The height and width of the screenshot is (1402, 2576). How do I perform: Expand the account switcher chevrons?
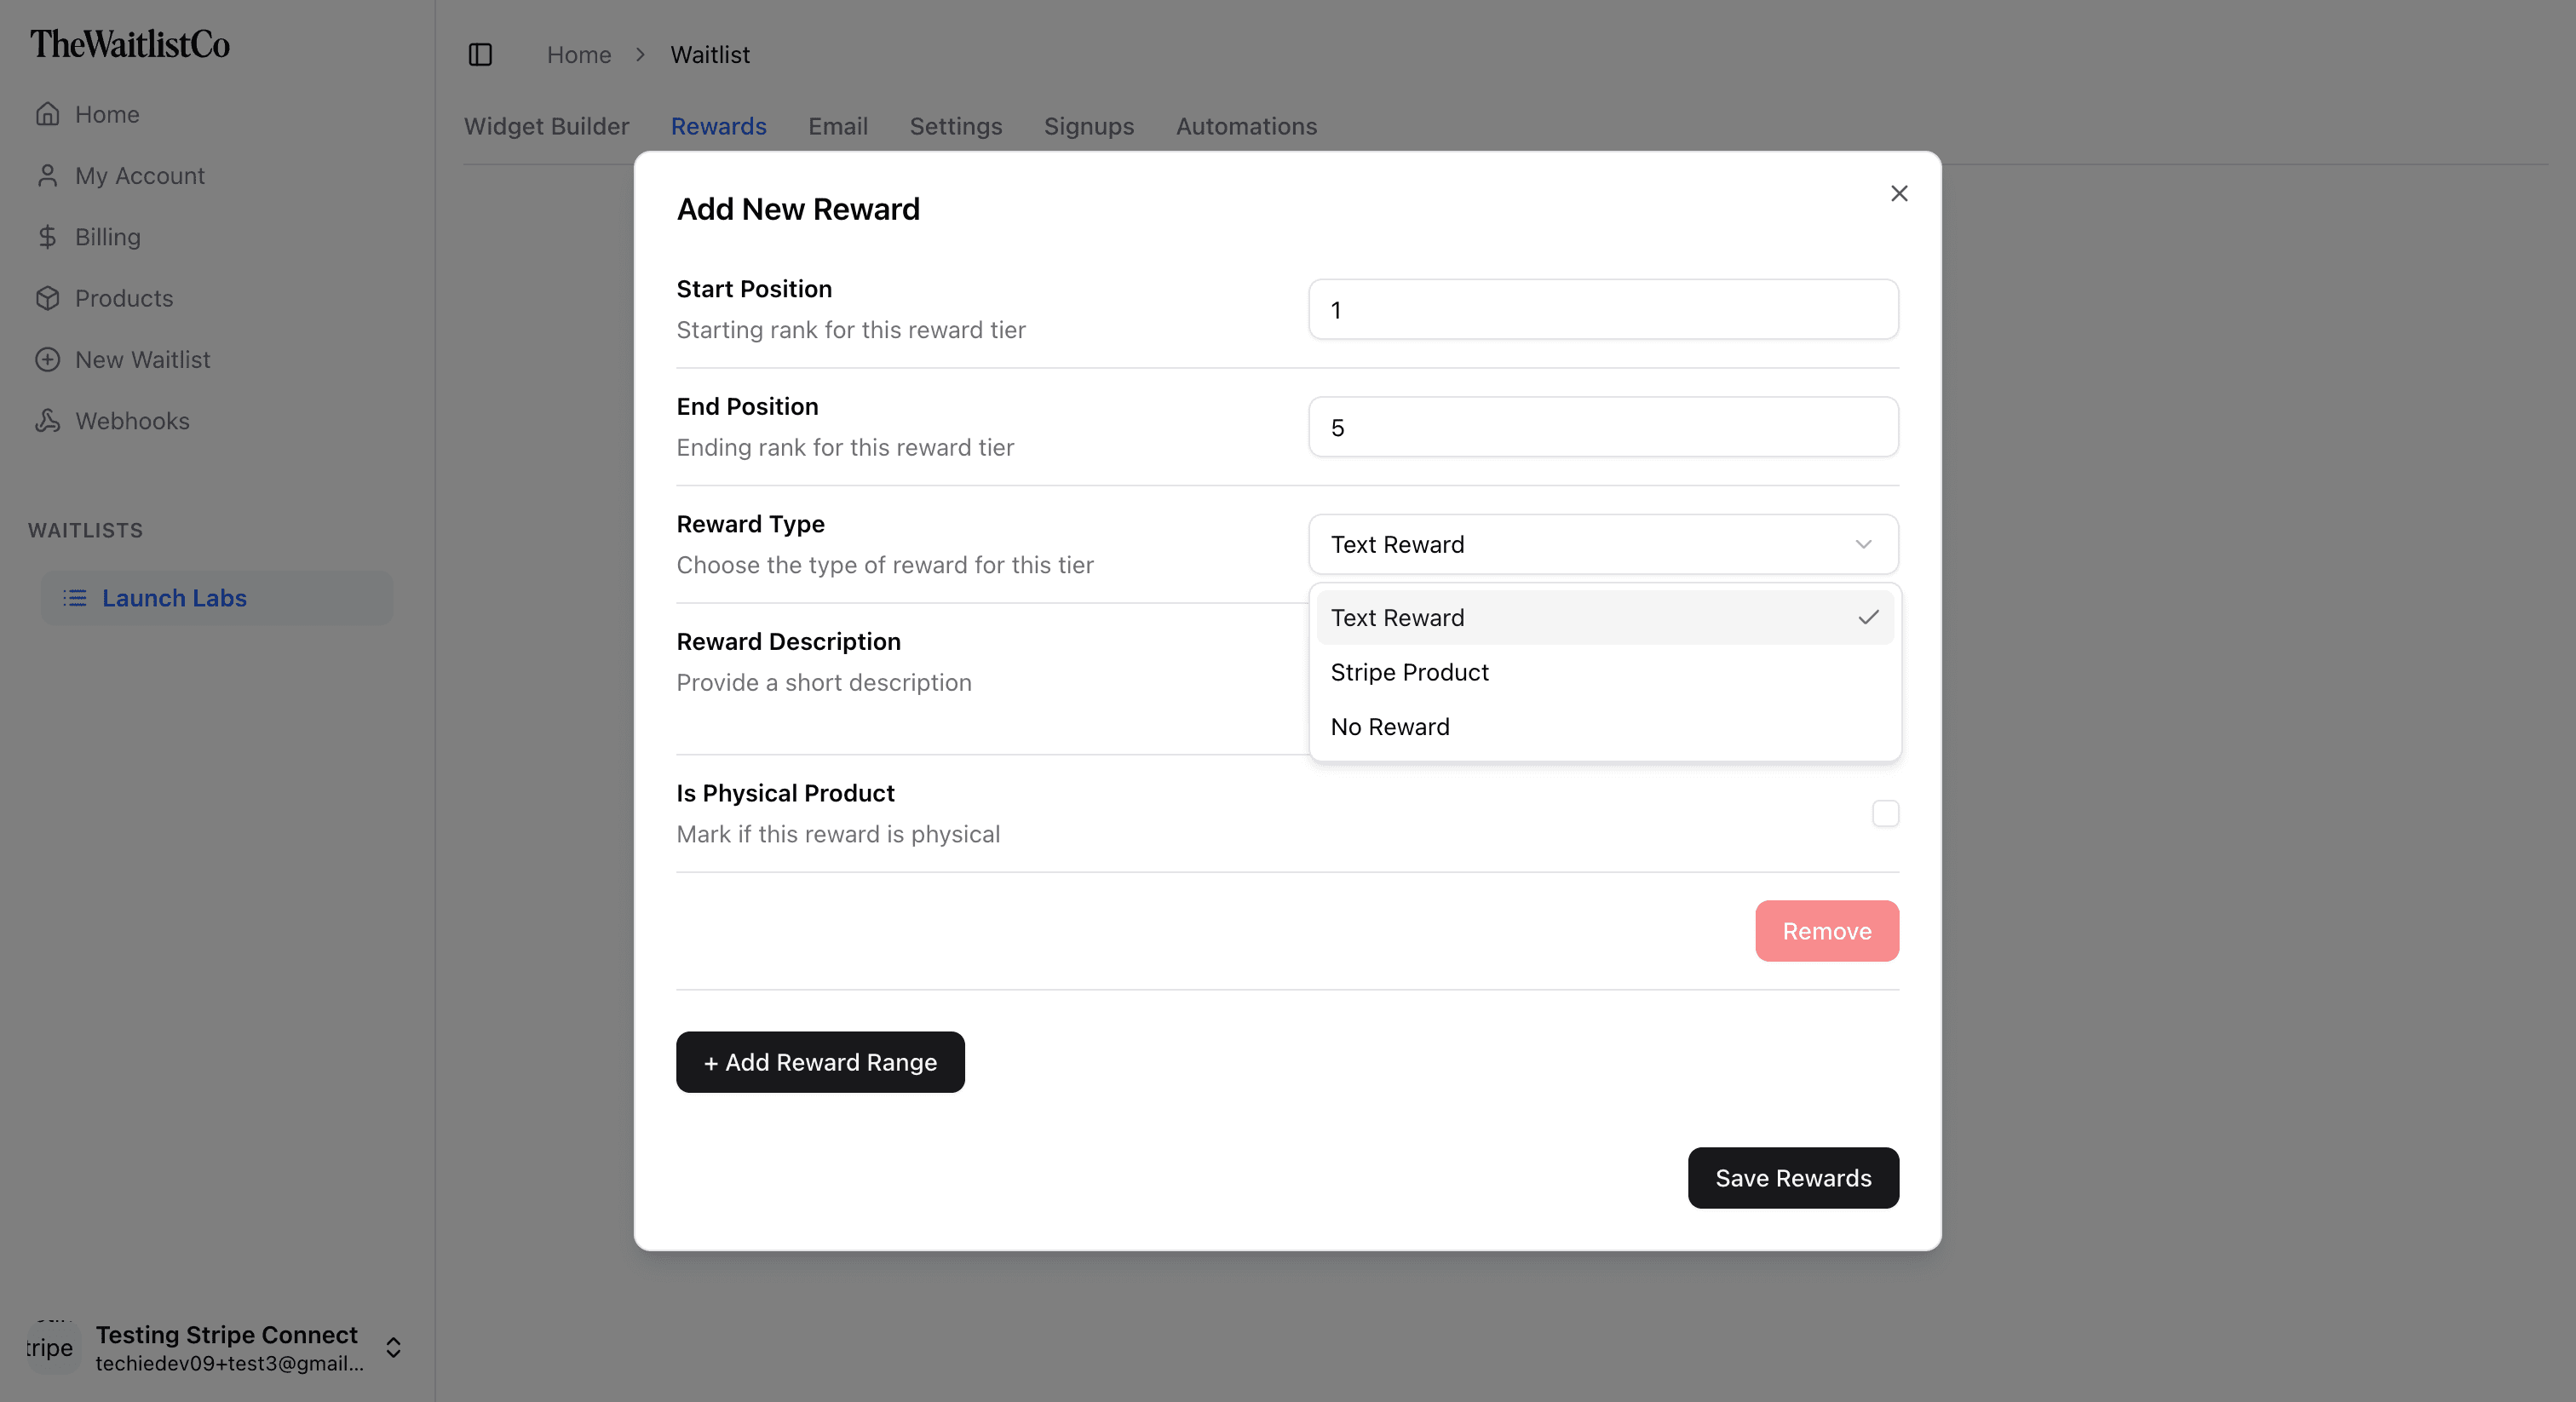(393, 1347)
